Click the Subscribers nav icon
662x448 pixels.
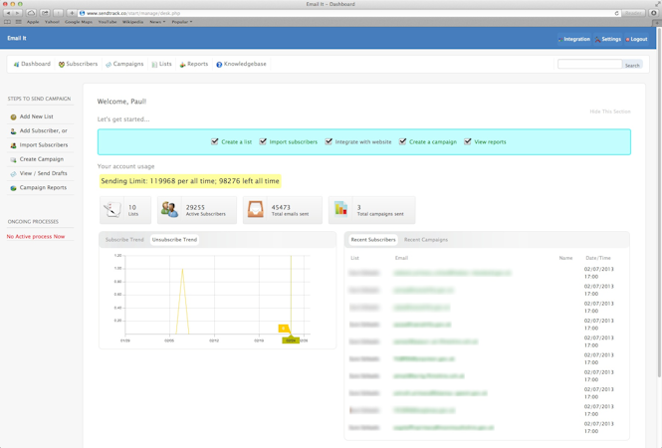[x=61, y=64]
